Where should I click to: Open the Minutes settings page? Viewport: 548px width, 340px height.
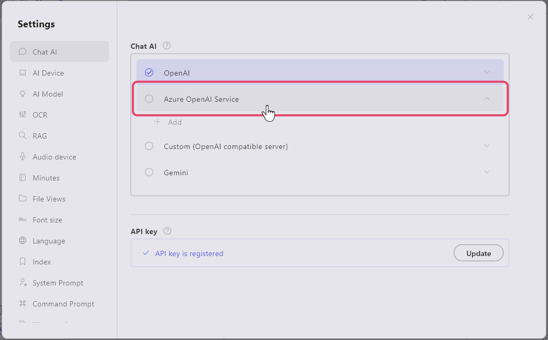click(x=46, y=178)
